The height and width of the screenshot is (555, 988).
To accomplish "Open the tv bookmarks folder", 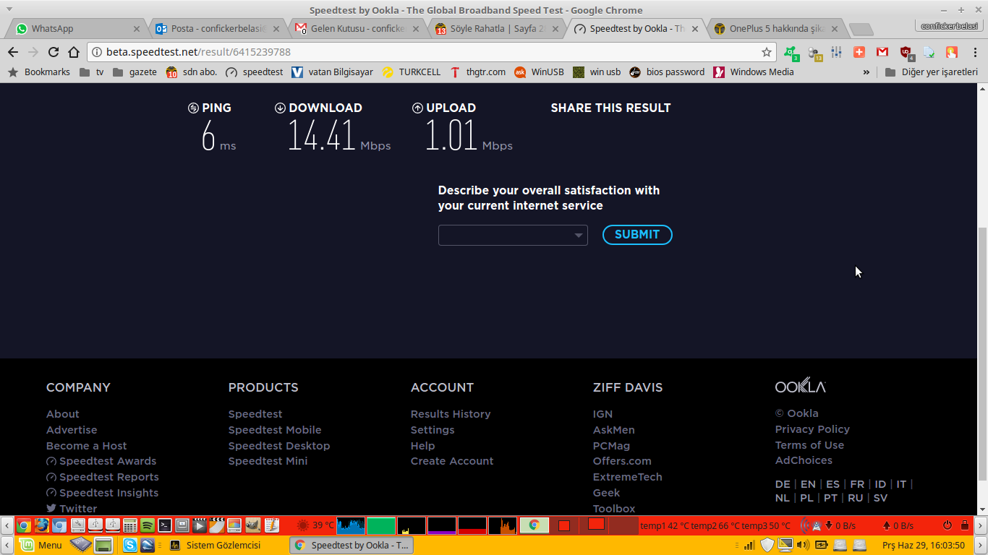I will point(92,72).
